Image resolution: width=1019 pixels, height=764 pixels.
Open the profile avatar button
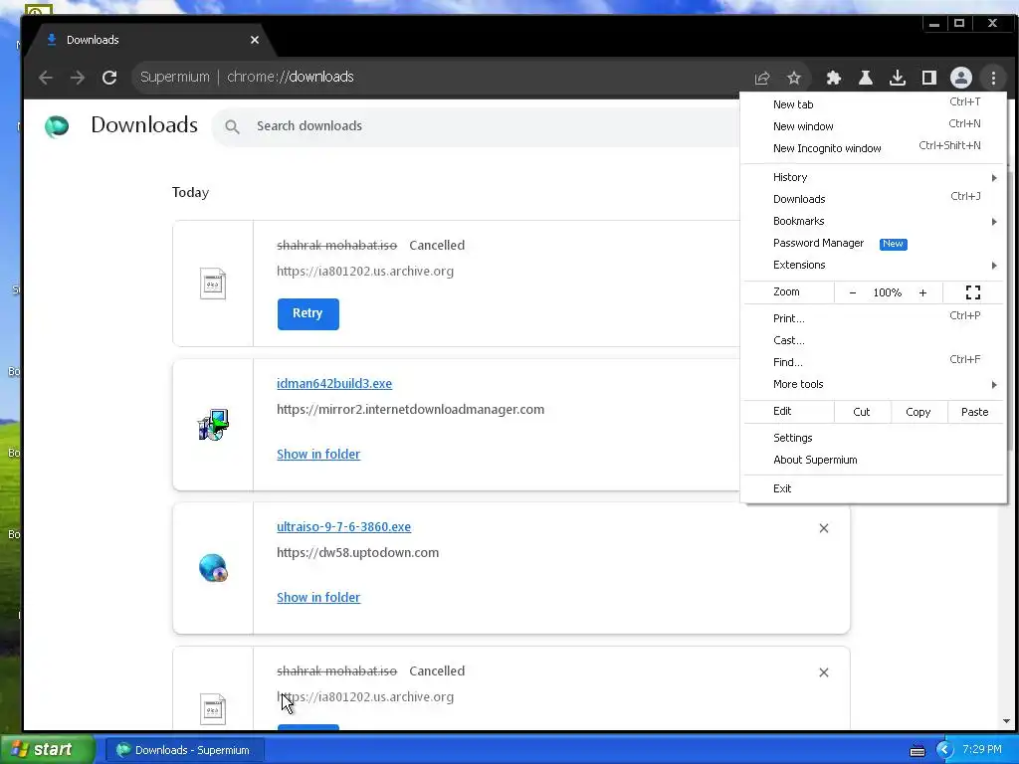(x=960, y=78)
